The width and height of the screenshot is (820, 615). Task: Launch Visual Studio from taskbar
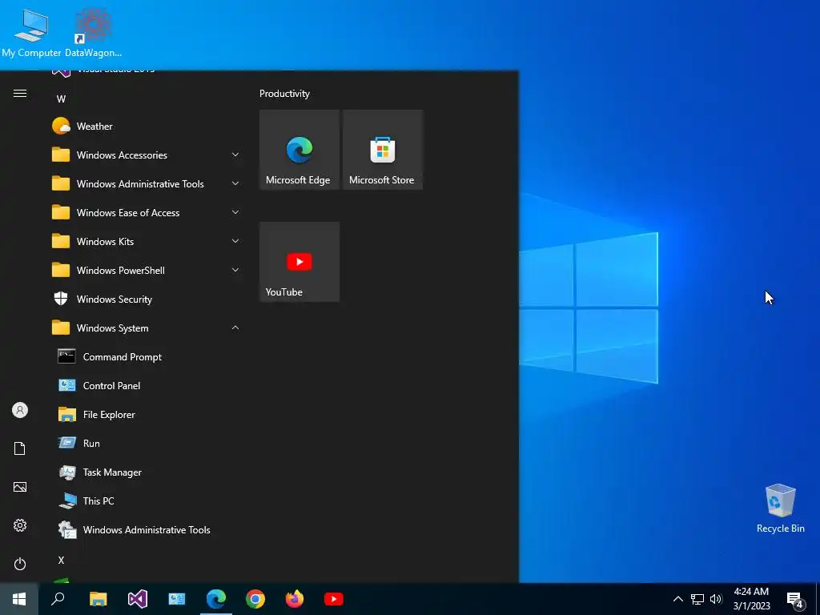pos(138,599)
